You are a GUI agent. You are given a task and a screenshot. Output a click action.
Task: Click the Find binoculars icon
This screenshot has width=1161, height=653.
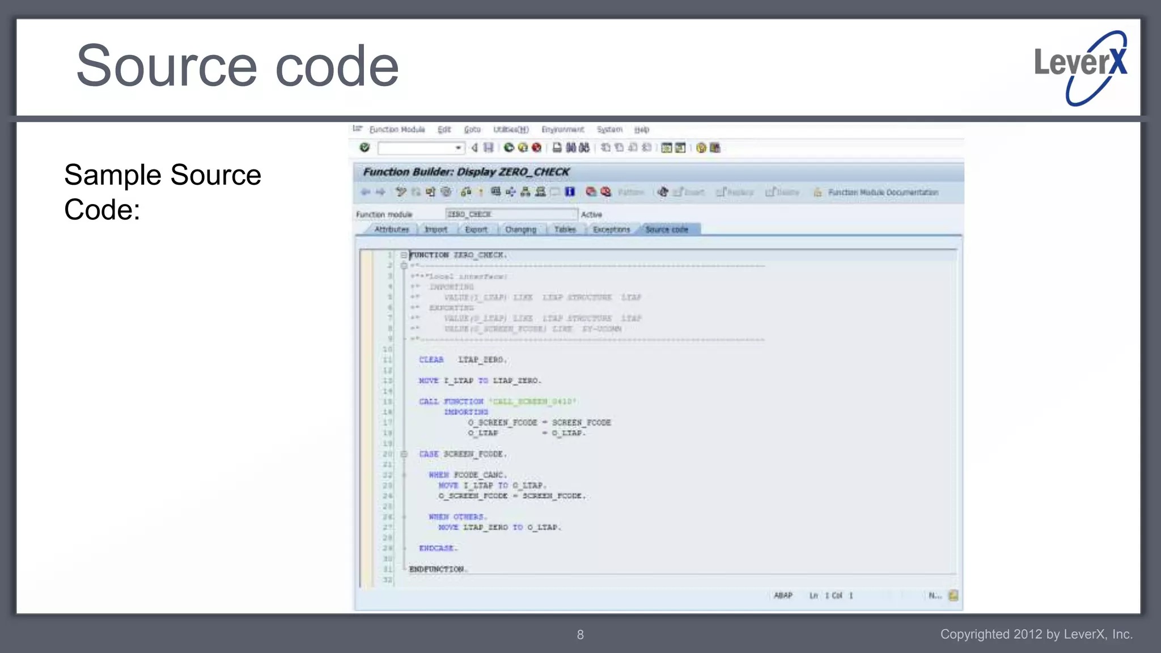point(571,147)
